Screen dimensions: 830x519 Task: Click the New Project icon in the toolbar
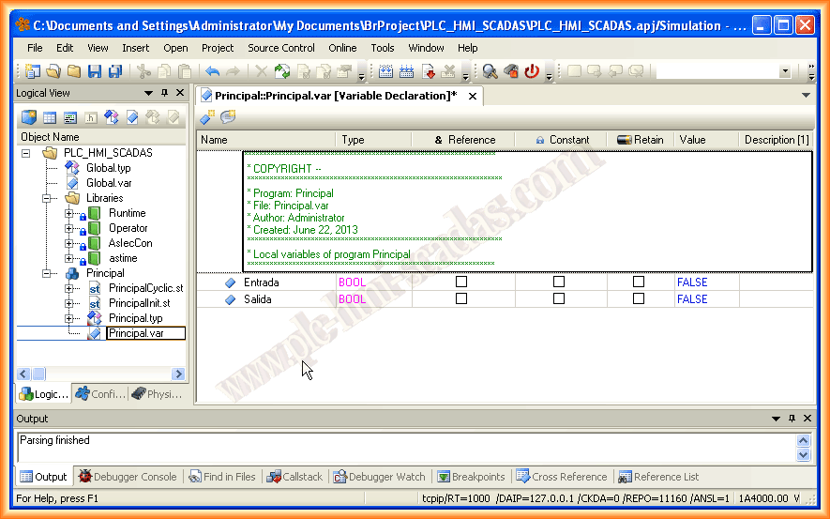point(33,71)
